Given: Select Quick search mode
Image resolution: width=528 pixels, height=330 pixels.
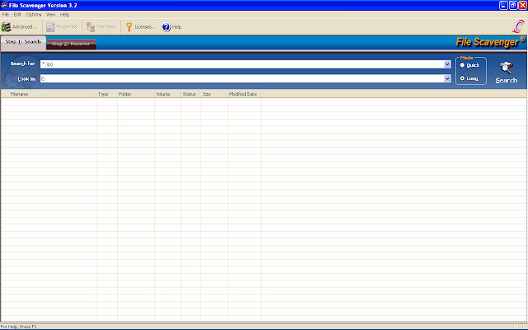Looking at the screenshot, I should click(462, 65).
